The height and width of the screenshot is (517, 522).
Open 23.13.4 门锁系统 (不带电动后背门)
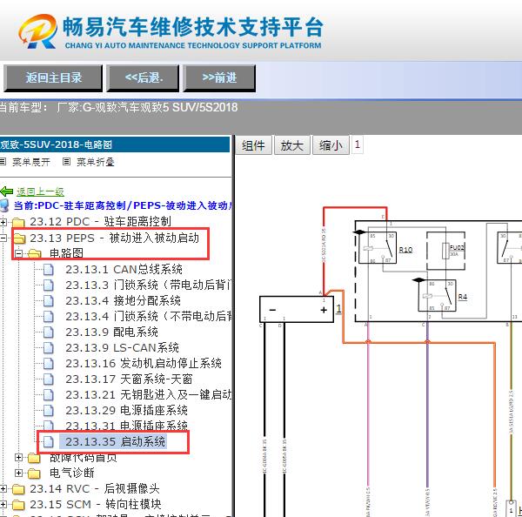point(149,316)
